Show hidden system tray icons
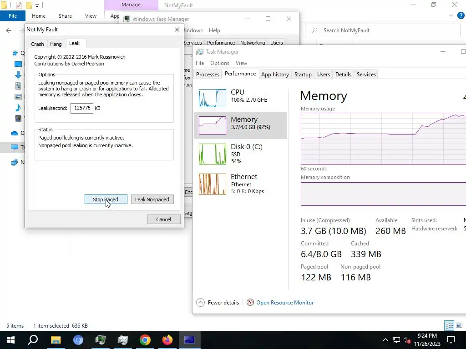This screenshot has height=349, width=466. coord(385,340)
